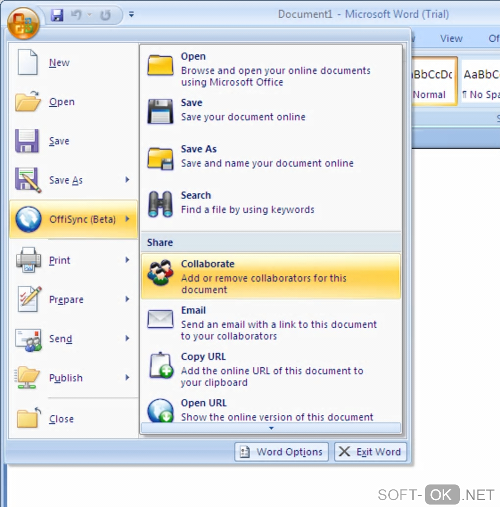The height and width of the screenshot is (507, 500).
Task: Expand the Save As submenu arrow
Action: coord(127,180)
